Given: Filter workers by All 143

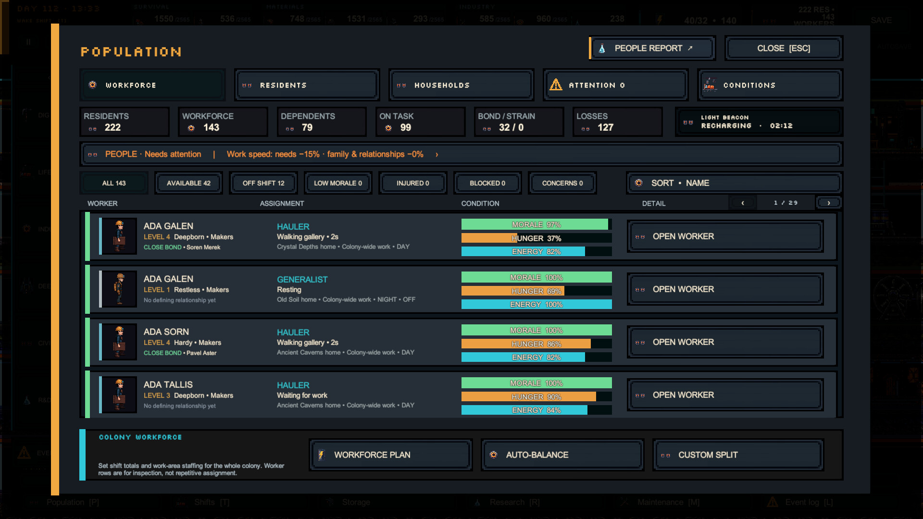Looking at the screenshot, I should click(x=114, y=183).
